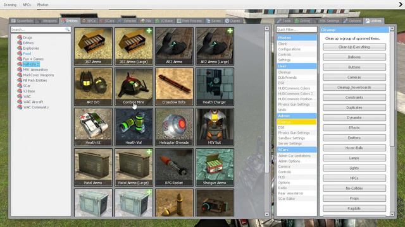405x227 pixels.
Task: Click the entity Search field
Action: pos(40,30)
